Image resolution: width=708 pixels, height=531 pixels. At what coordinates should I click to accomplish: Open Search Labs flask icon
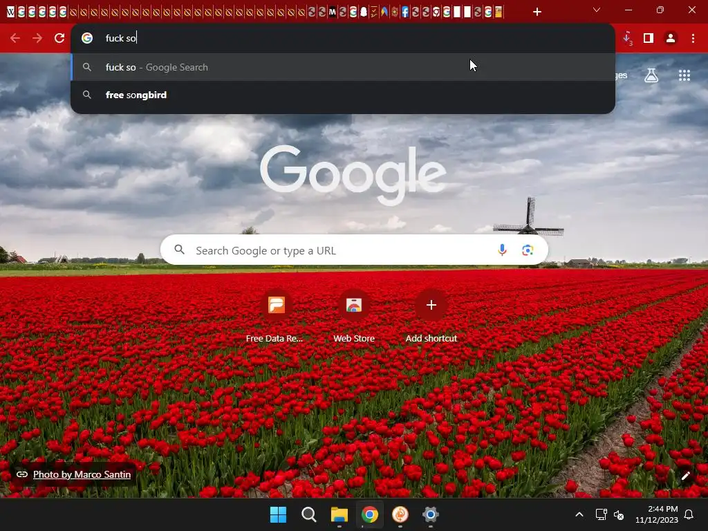pyautogui.click(x=651, y=75)
